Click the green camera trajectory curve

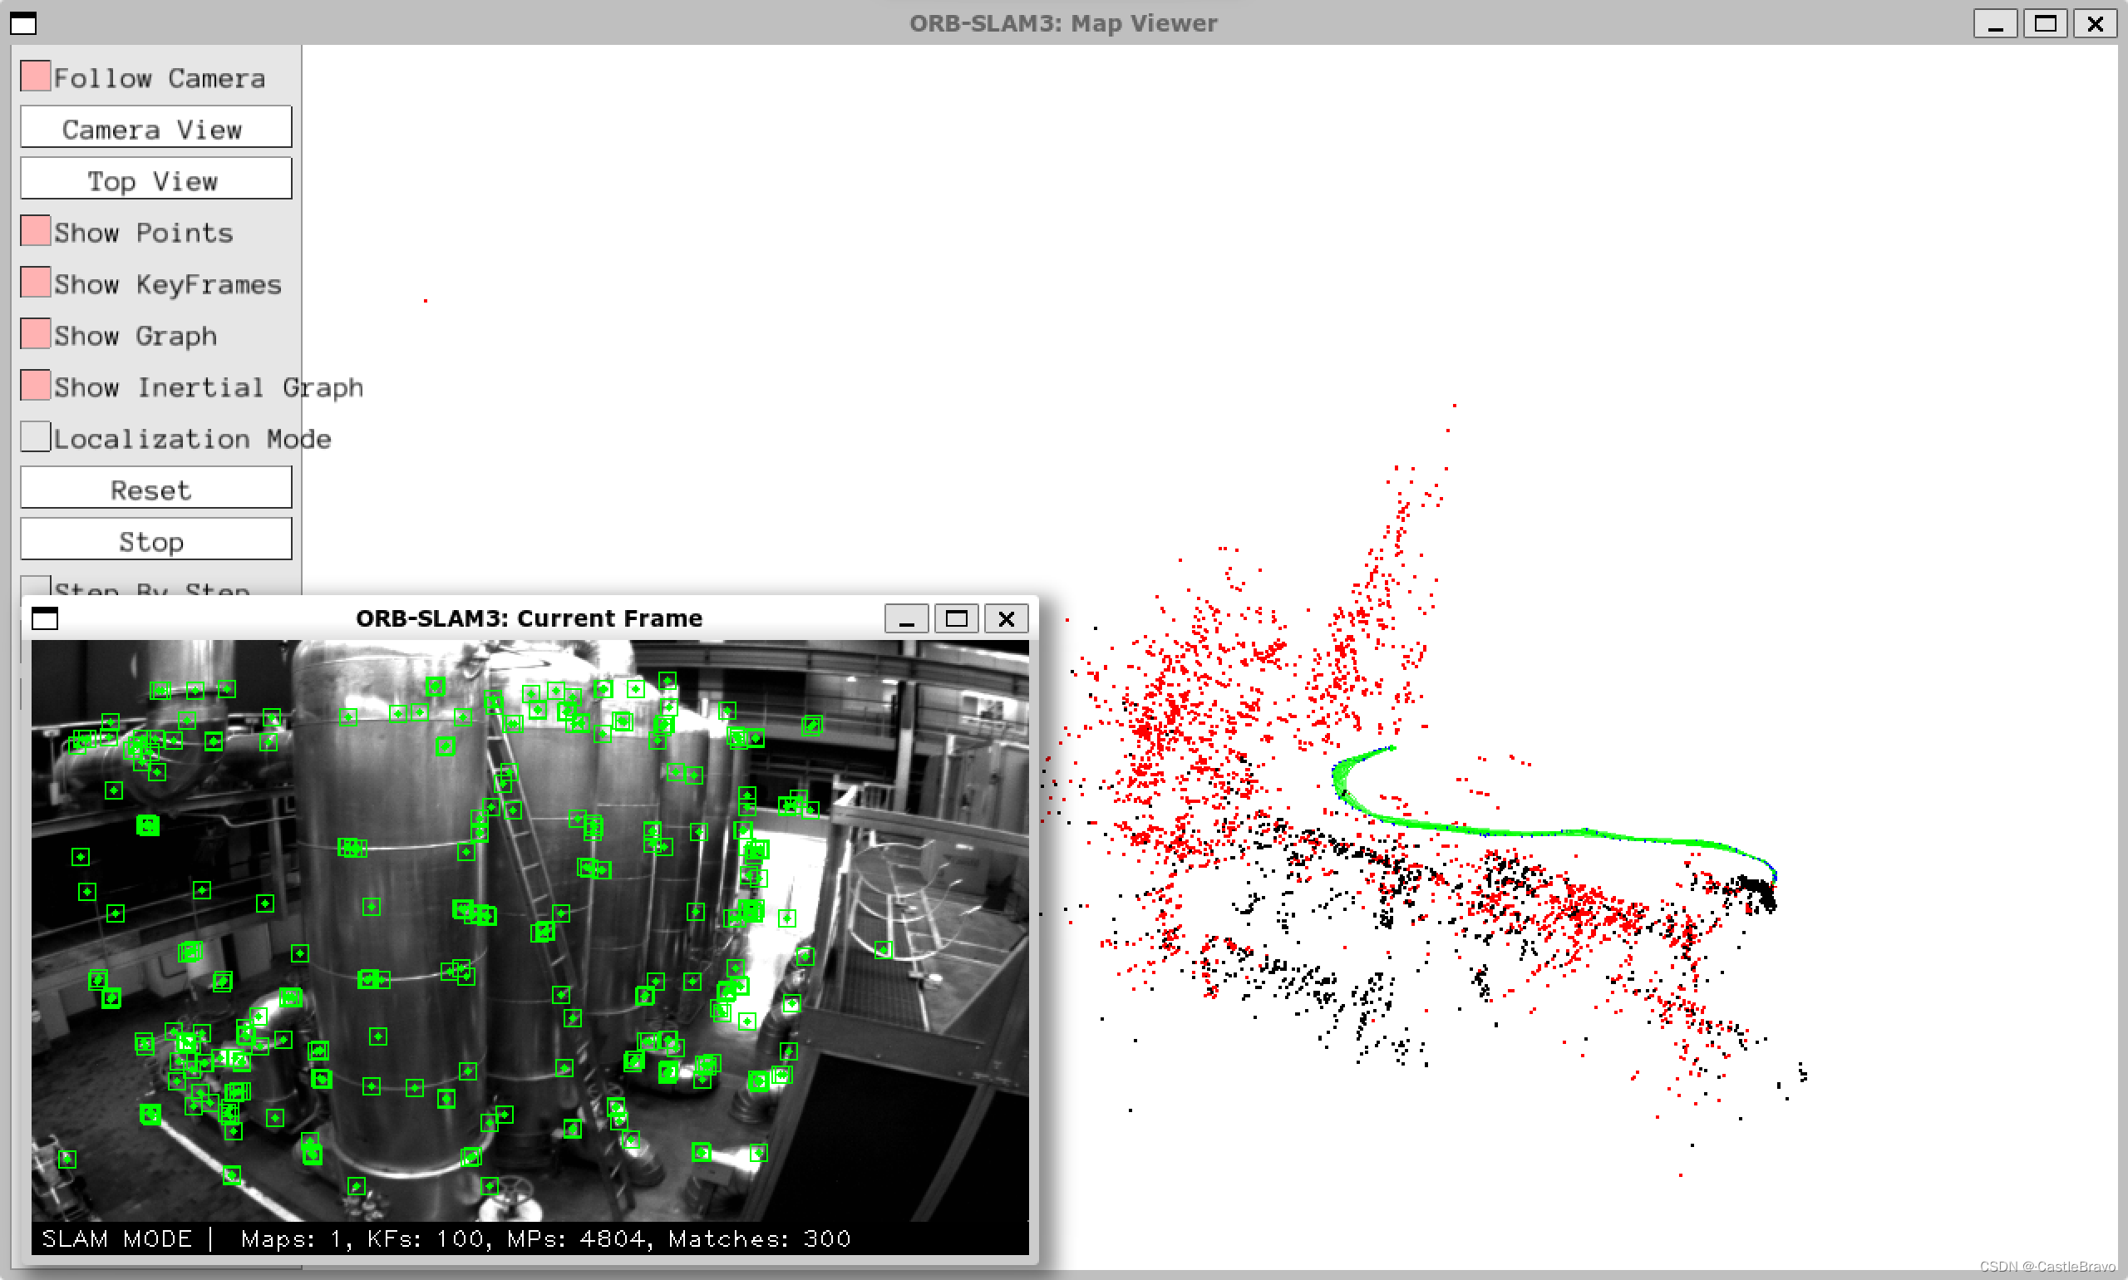pyautogui.click(x=1535, y=832)
